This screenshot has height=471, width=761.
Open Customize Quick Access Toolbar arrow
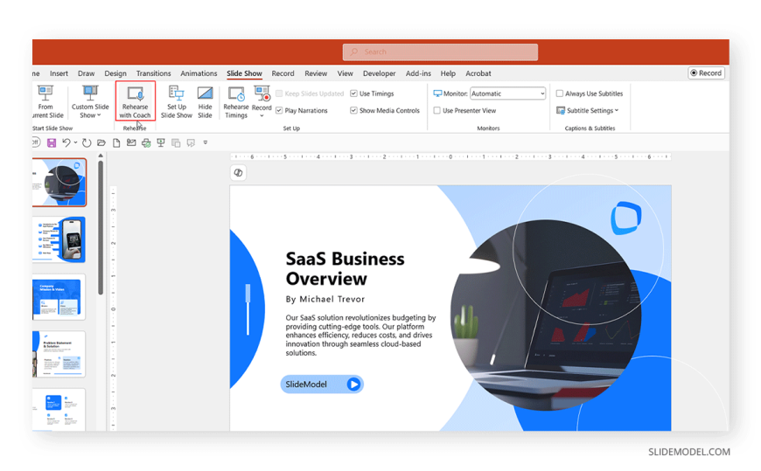(206, 142)
